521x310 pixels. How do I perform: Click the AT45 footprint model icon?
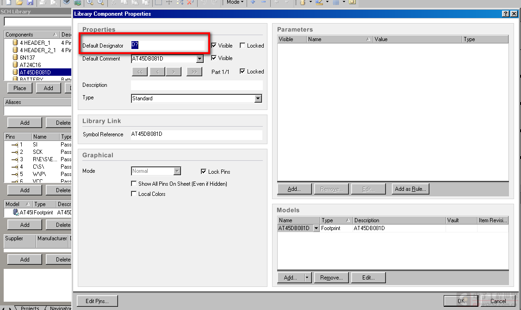coord(16,212)
